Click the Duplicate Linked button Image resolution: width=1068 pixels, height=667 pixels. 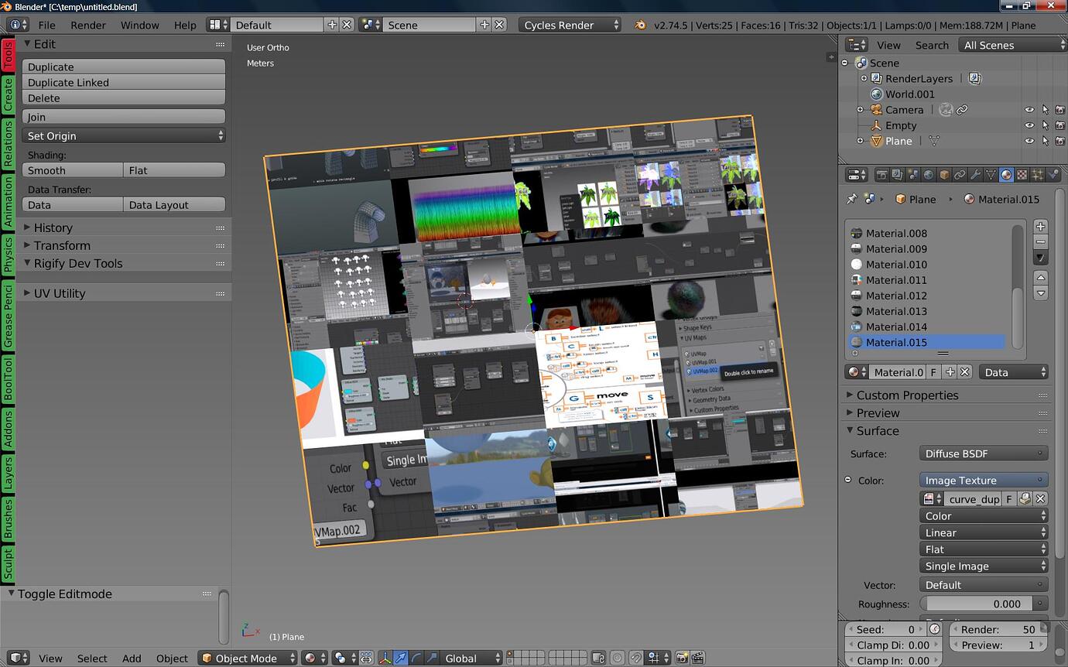click(x=124, y=82)
